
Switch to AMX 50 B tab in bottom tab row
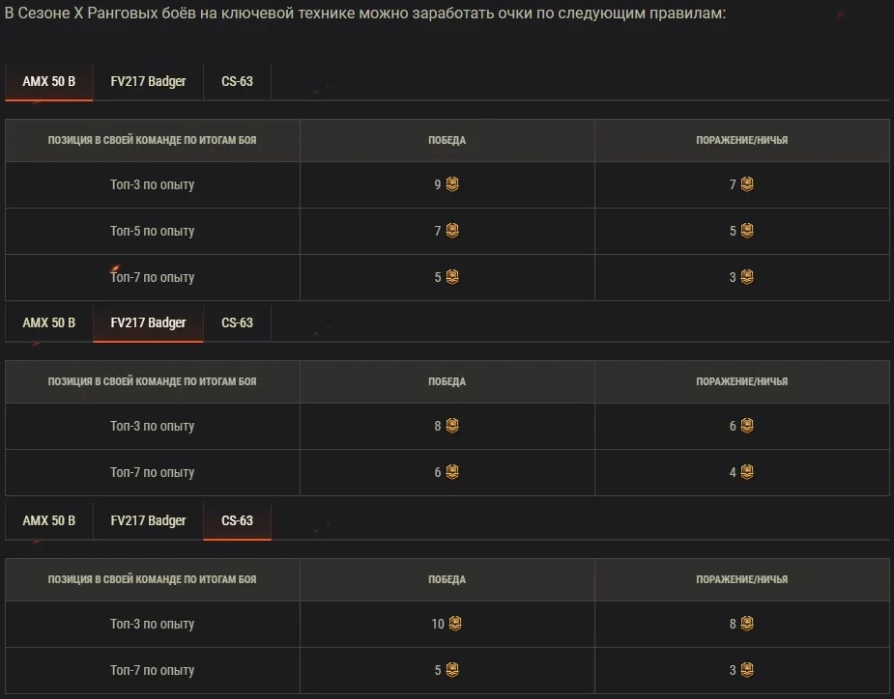pyautogui.click(x=48, y=520)
